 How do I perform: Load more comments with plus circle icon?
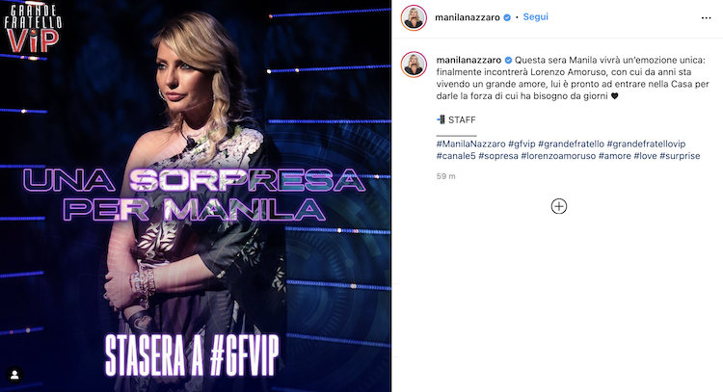559,206
